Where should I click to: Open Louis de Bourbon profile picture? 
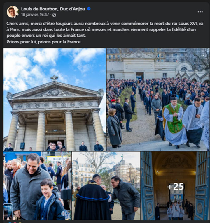[x=13, y=12]
